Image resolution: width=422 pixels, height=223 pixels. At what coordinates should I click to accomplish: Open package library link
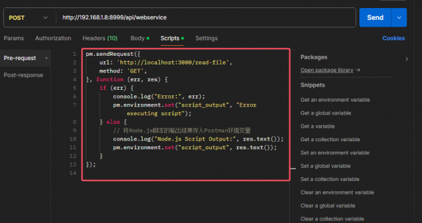point(326,70)
